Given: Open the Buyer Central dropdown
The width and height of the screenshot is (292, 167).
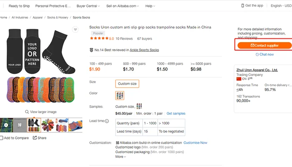Looking at the screenshot, I should [88, 6].
